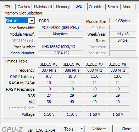Click CAS# Latency 11.0 value

[x=95, y=76]
